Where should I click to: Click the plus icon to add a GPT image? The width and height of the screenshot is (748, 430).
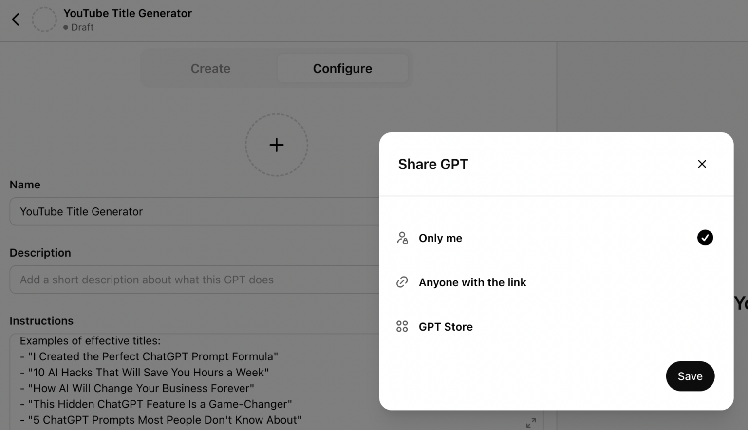[x=276, y=145]
